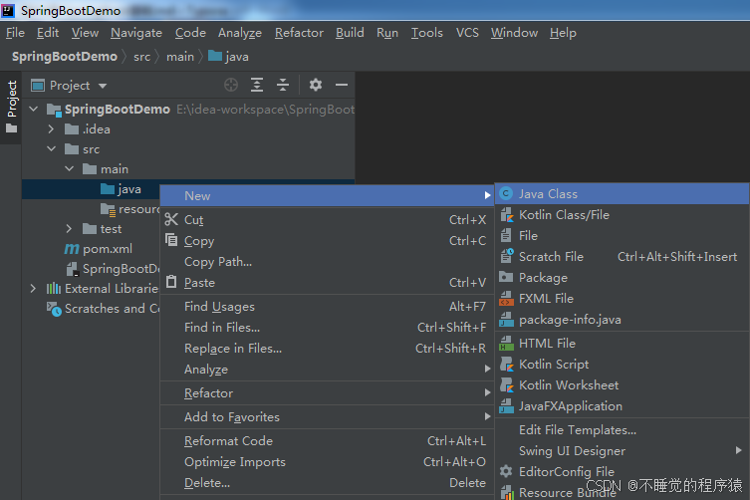Click the java breadcrumb
The width and height of the screenshot is (750, 500).
(x=229, y=57)
